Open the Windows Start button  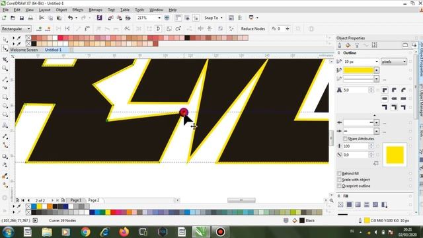tap(8, 232)
